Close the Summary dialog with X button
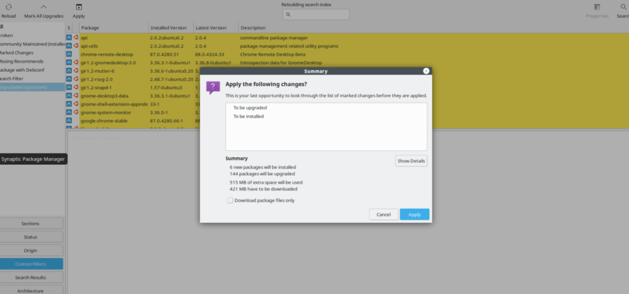 point(426,71)
